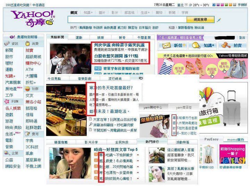Select the green page theme color swatch
Viewport: 250px width, 186px height.
[226, 5]
